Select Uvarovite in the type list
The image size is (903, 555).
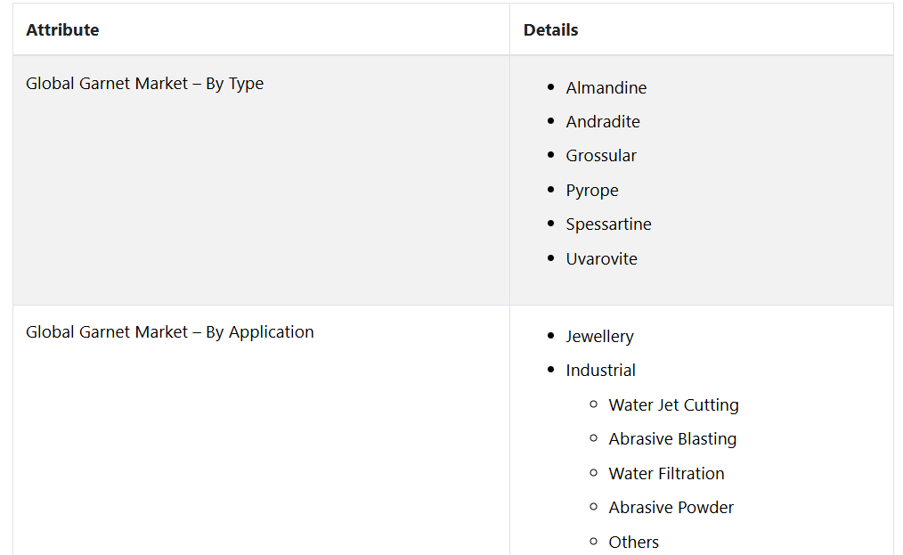[x=601, y=259]
